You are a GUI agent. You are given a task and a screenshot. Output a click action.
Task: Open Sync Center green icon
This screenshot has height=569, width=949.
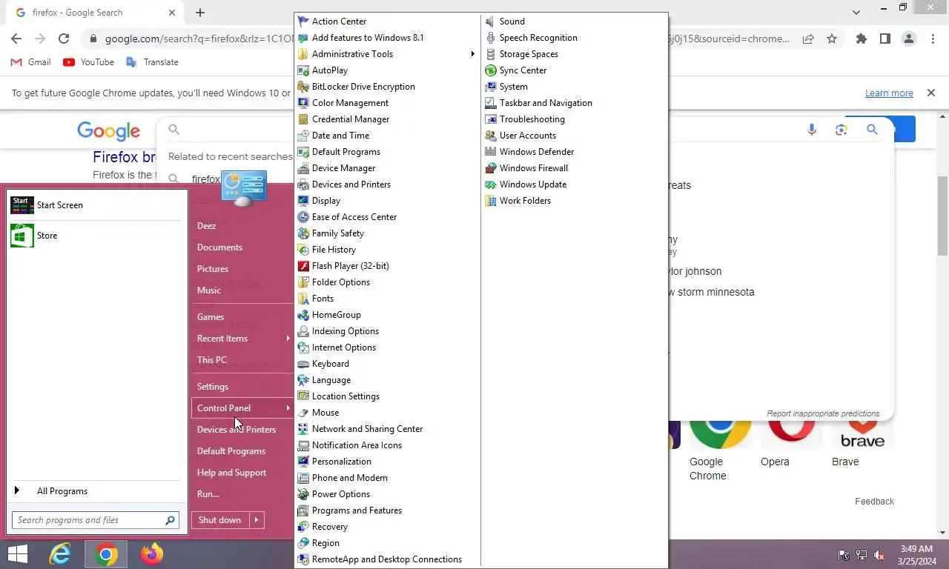click(x=490, y=70)
